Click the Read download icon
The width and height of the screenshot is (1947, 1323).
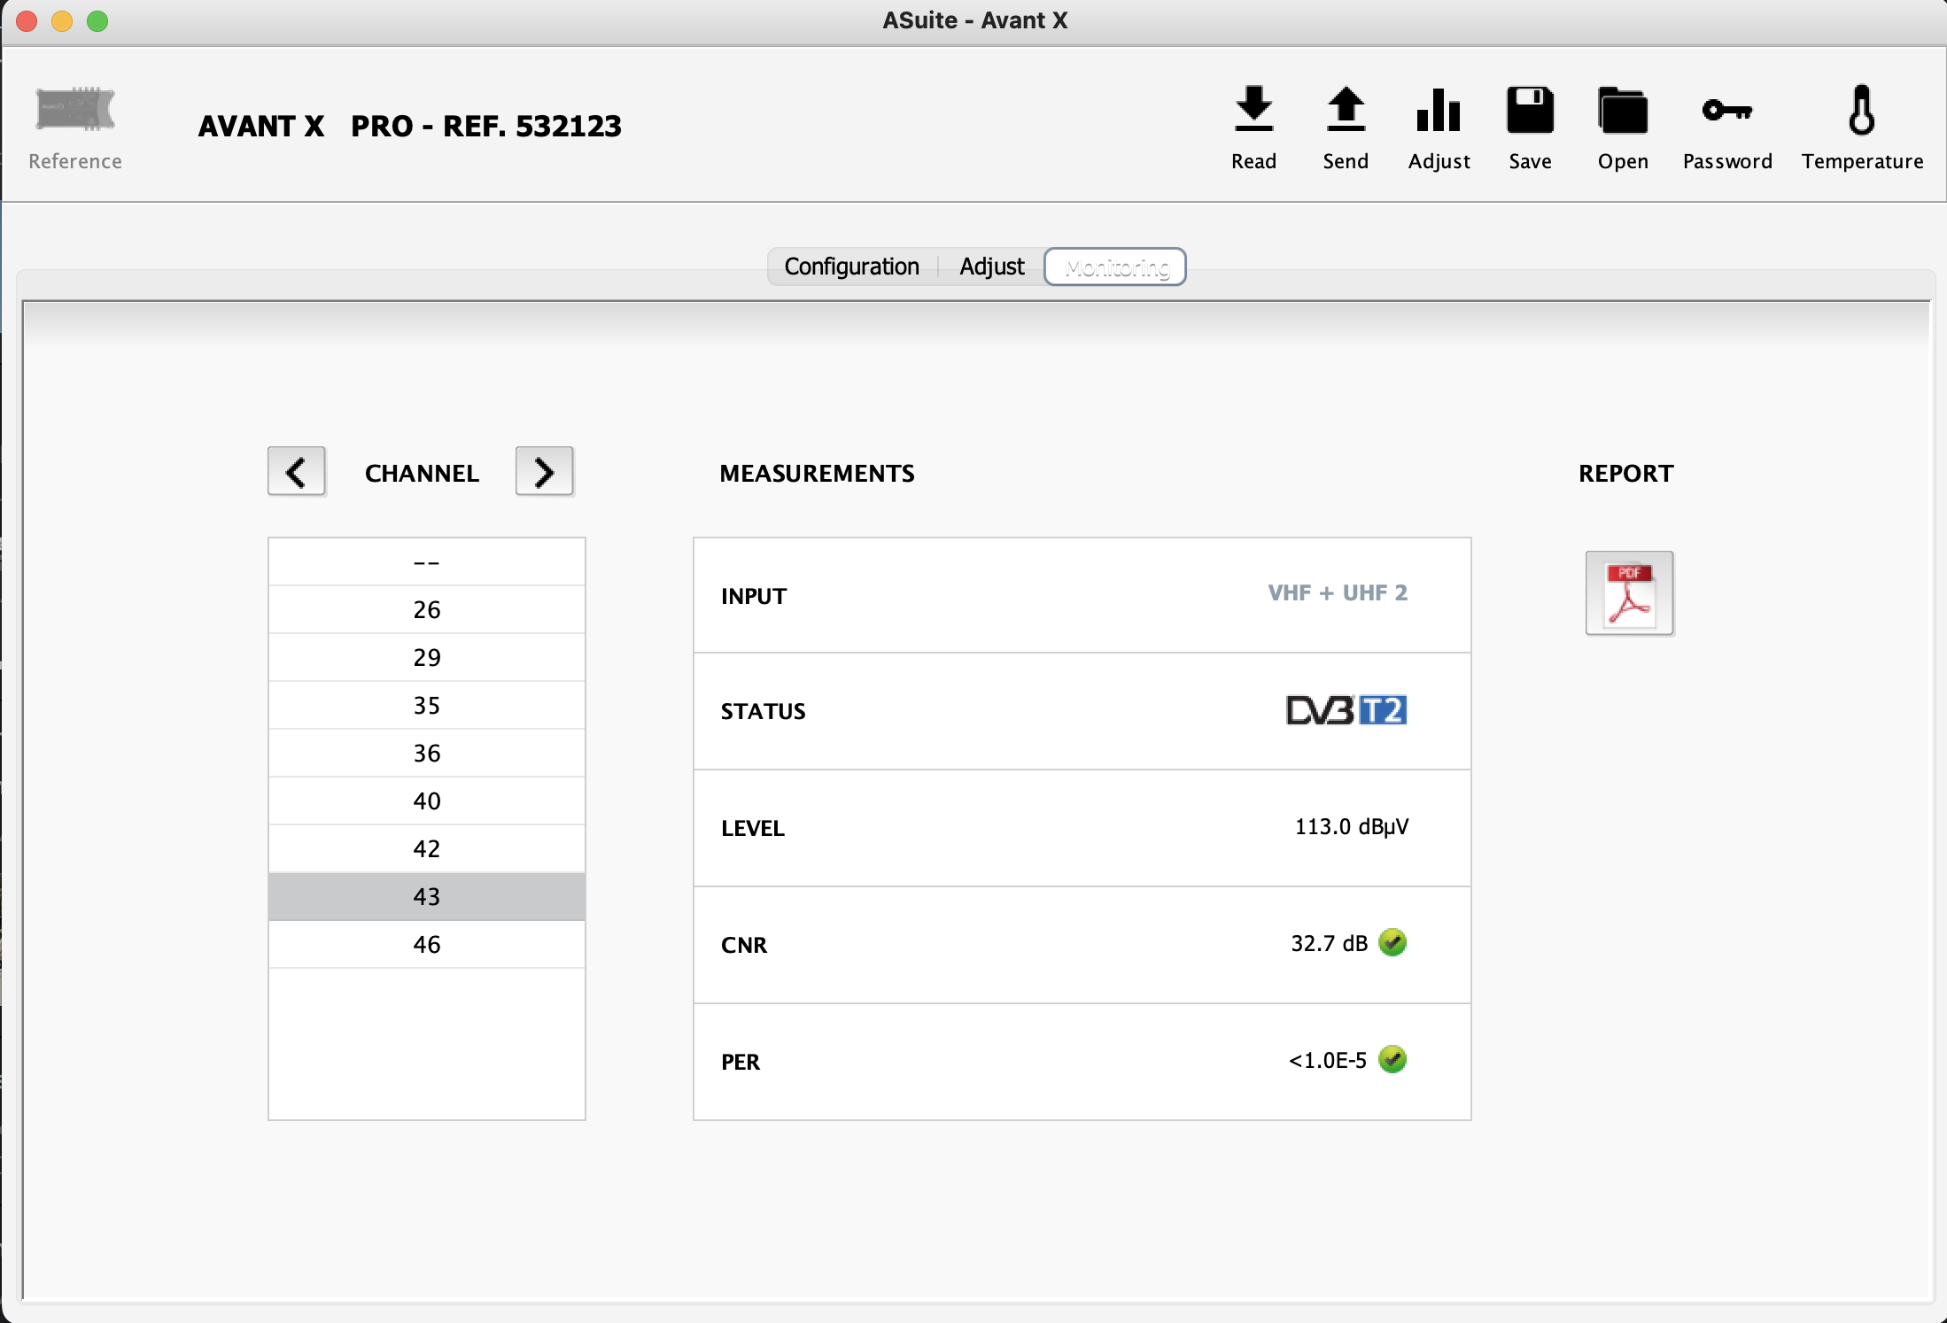(x=1253, y=111)
